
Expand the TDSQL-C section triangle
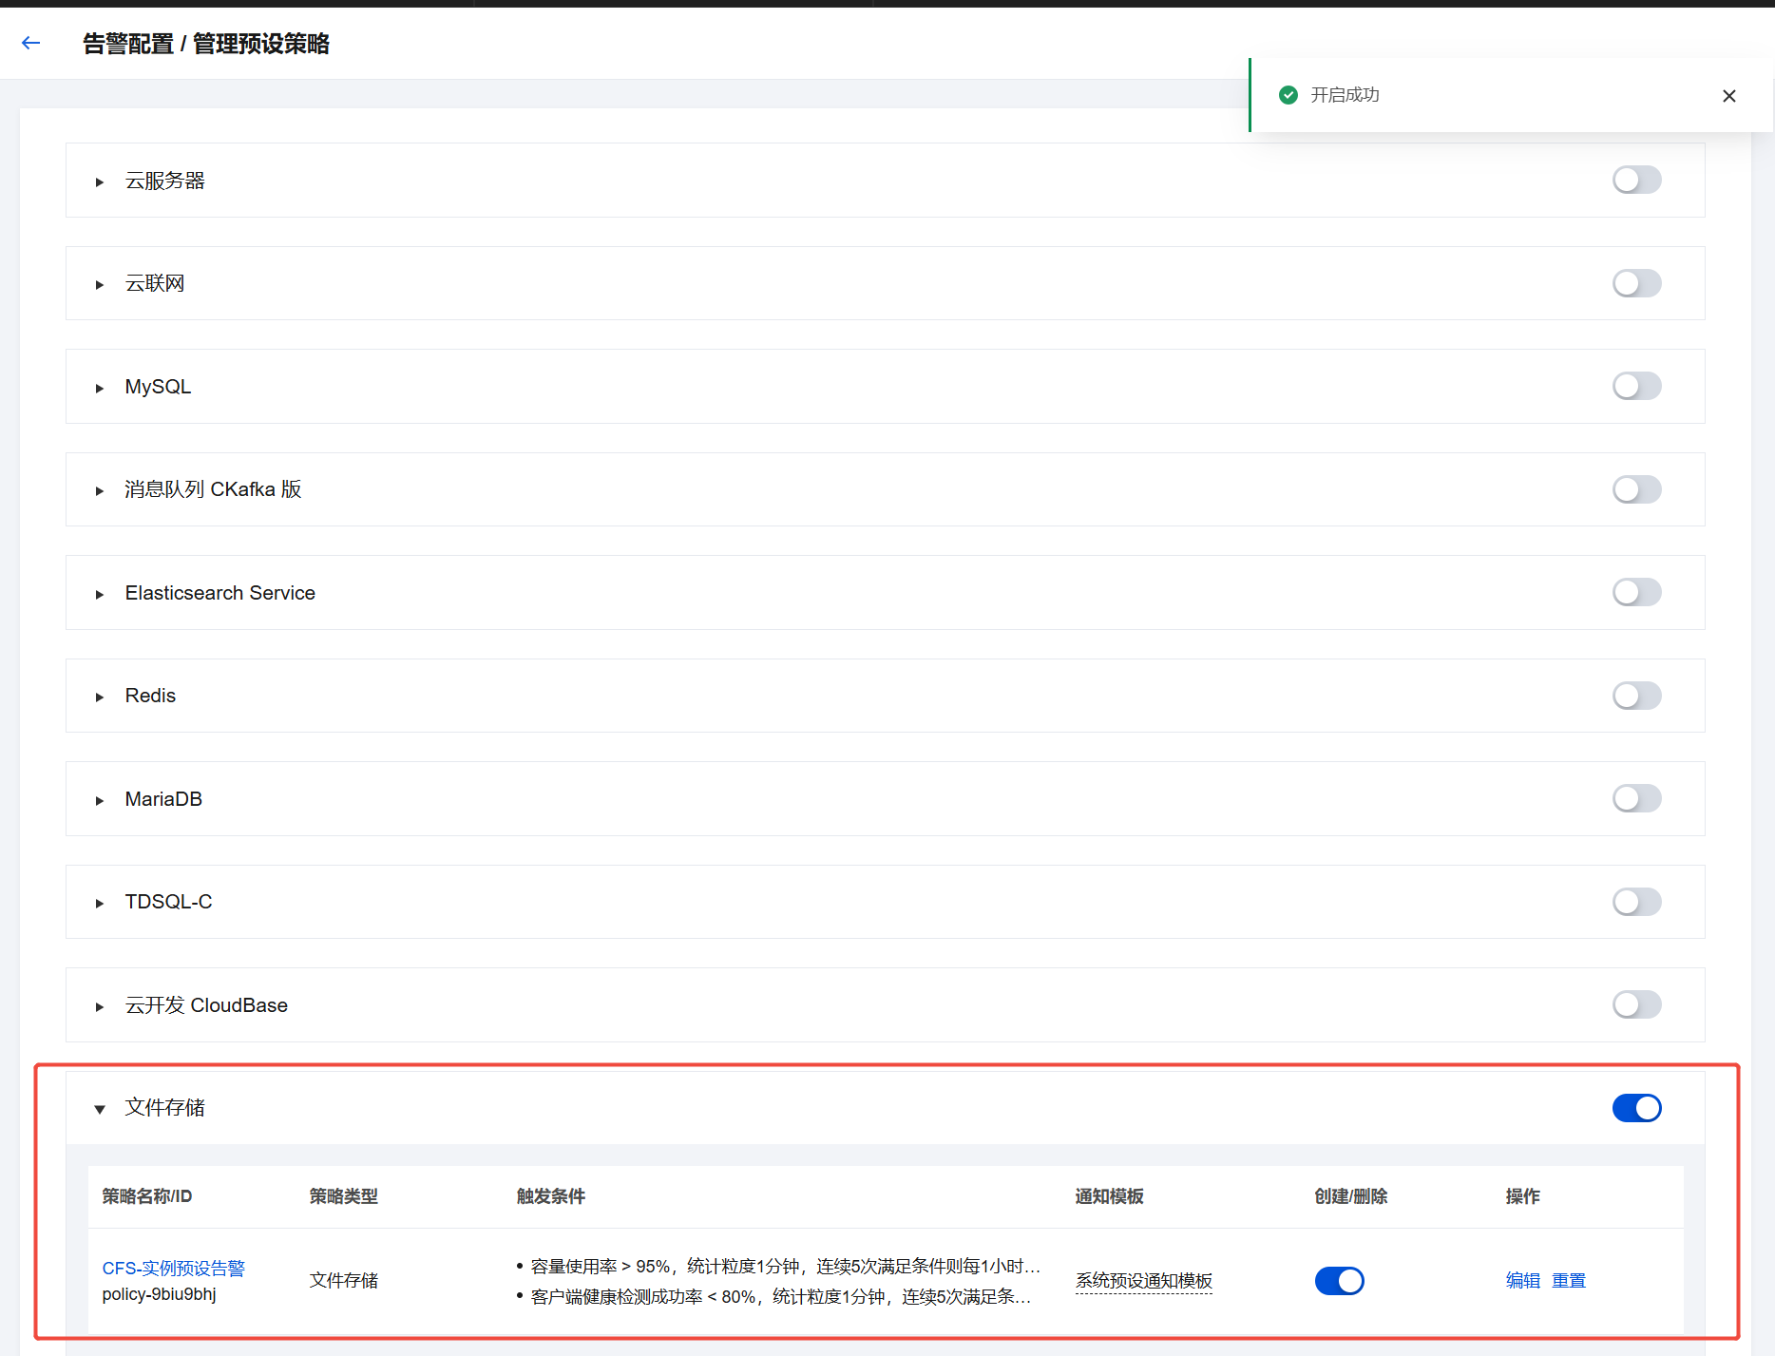100,903
